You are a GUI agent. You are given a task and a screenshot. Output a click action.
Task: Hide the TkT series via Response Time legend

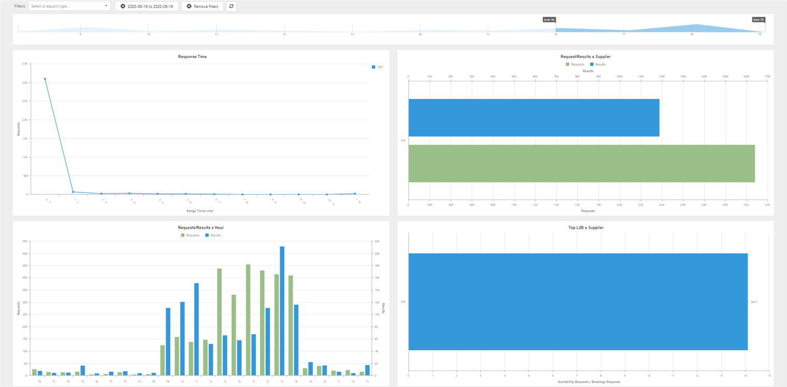click(x=376, y=67)
